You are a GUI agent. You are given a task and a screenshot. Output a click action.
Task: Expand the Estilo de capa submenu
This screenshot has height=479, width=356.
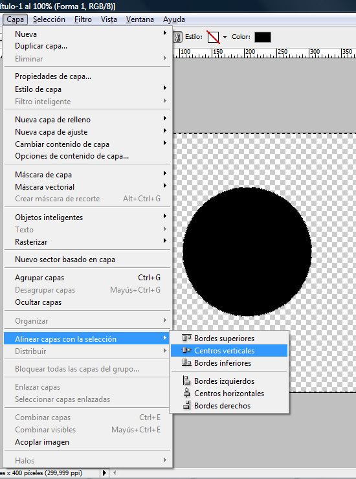(x=87, y=89)
